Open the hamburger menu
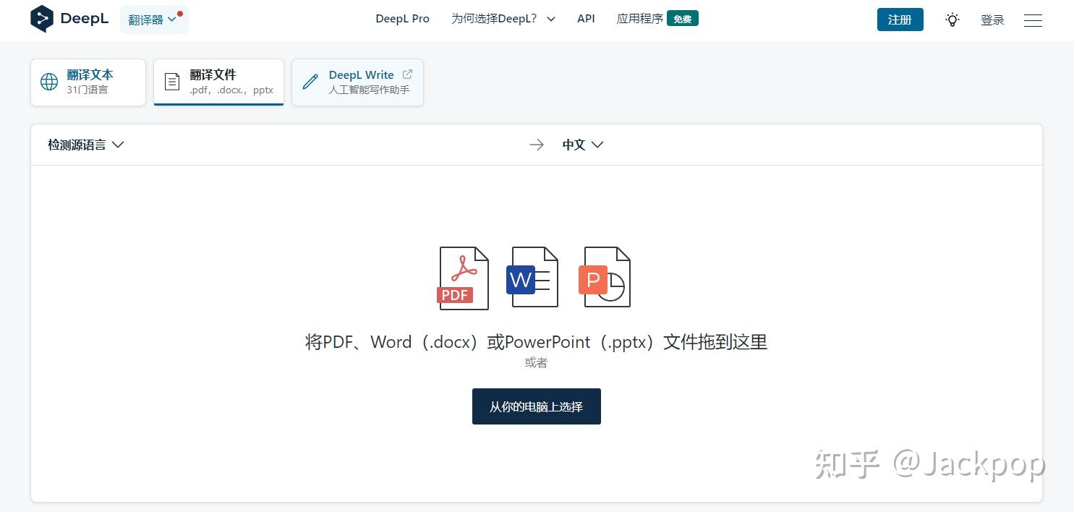Screen dimensions: 1074x512 click(1033, 20)
